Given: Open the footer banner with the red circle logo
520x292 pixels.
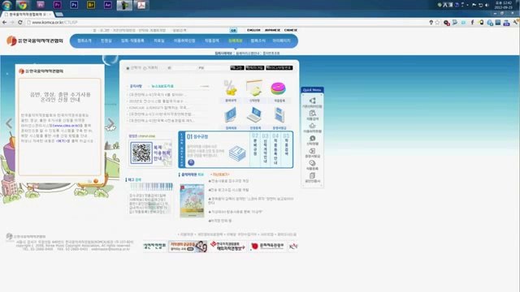Looking at the screenshot, I should [x=267, y=246].
